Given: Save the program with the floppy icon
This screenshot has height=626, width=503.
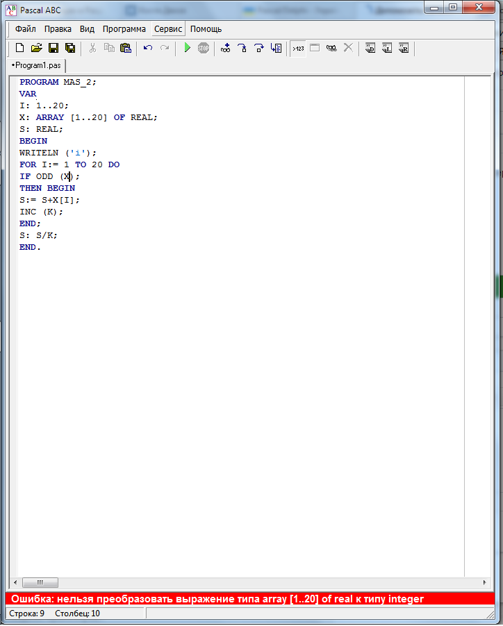Looking at the screenshot, I should pyautogui.click(x=53, y=48).
